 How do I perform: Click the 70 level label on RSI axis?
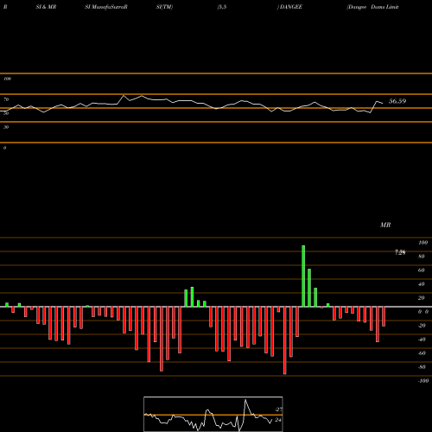(6, 99)
